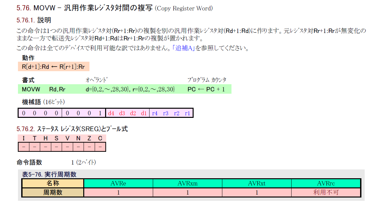Click the AVRrc column header

pyautogui.click(x=326, y=183)
